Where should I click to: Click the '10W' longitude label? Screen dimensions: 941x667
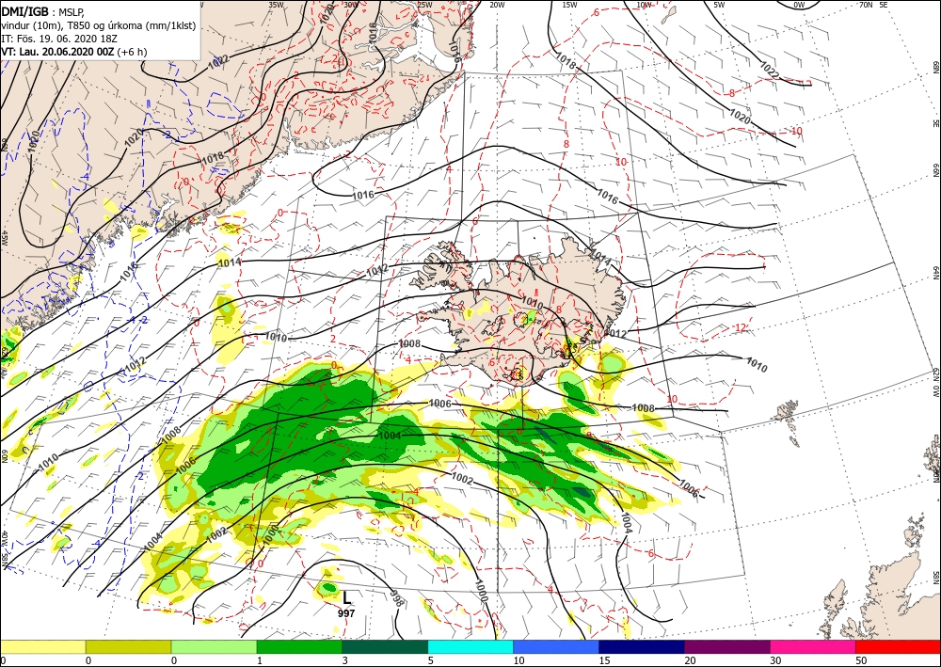coord(644,5)
